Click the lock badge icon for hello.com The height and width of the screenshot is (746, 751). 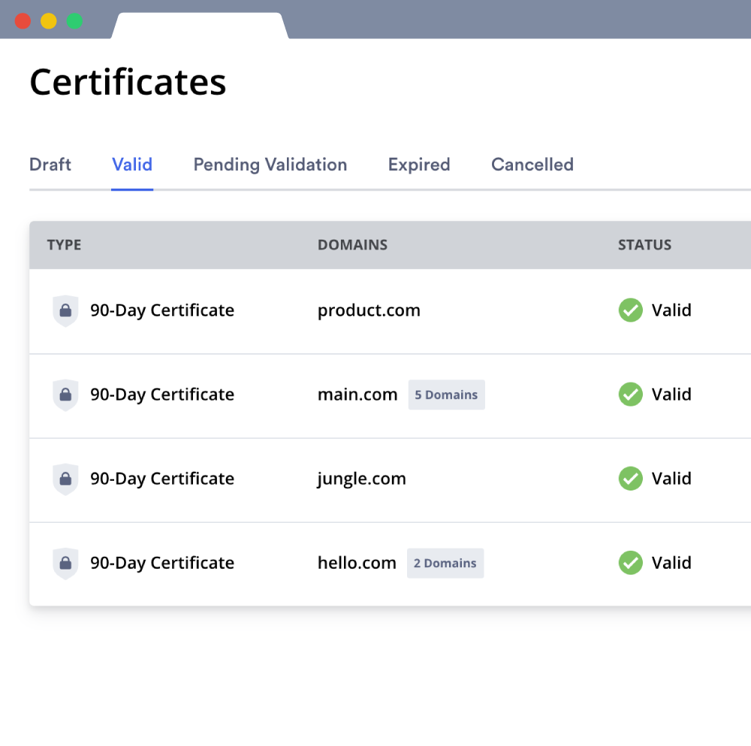(x=65, y=563)
